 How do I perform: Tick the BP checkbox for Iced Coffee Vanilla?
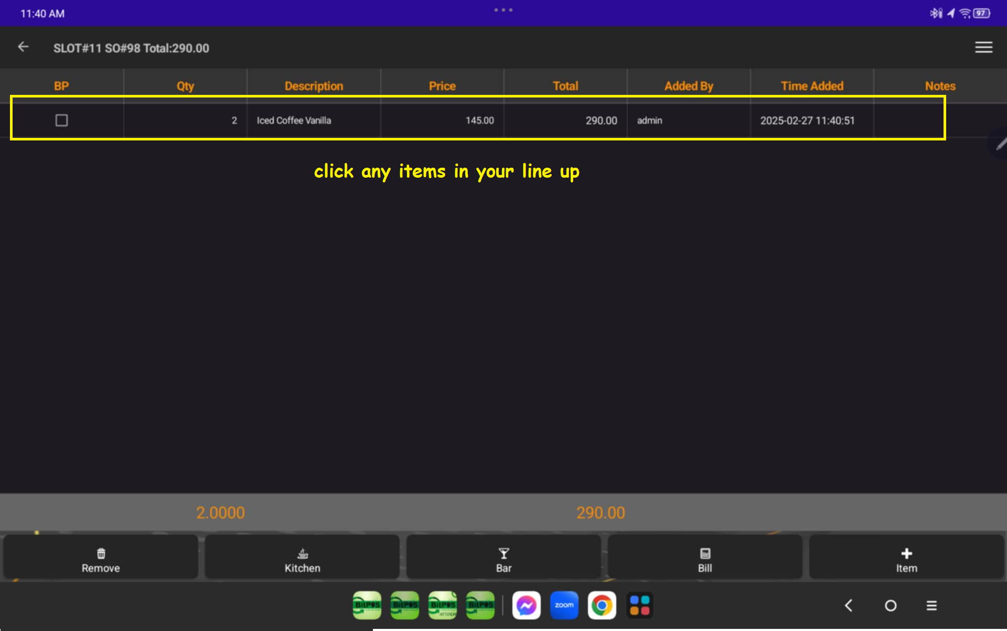pyautogui.click(x=61, y=121)
